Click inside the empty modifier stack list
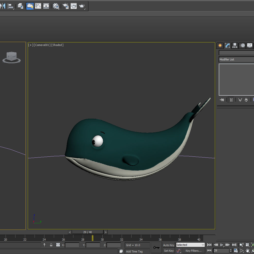Image resolution: width=254 pixels, height=254 pixels. point(236,80)
